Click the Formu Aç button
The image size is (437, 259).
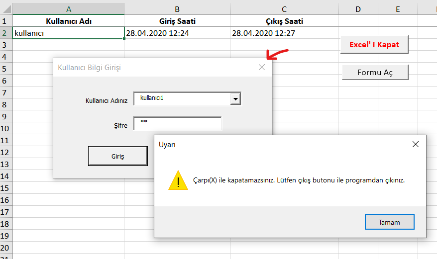click(375, 73)
